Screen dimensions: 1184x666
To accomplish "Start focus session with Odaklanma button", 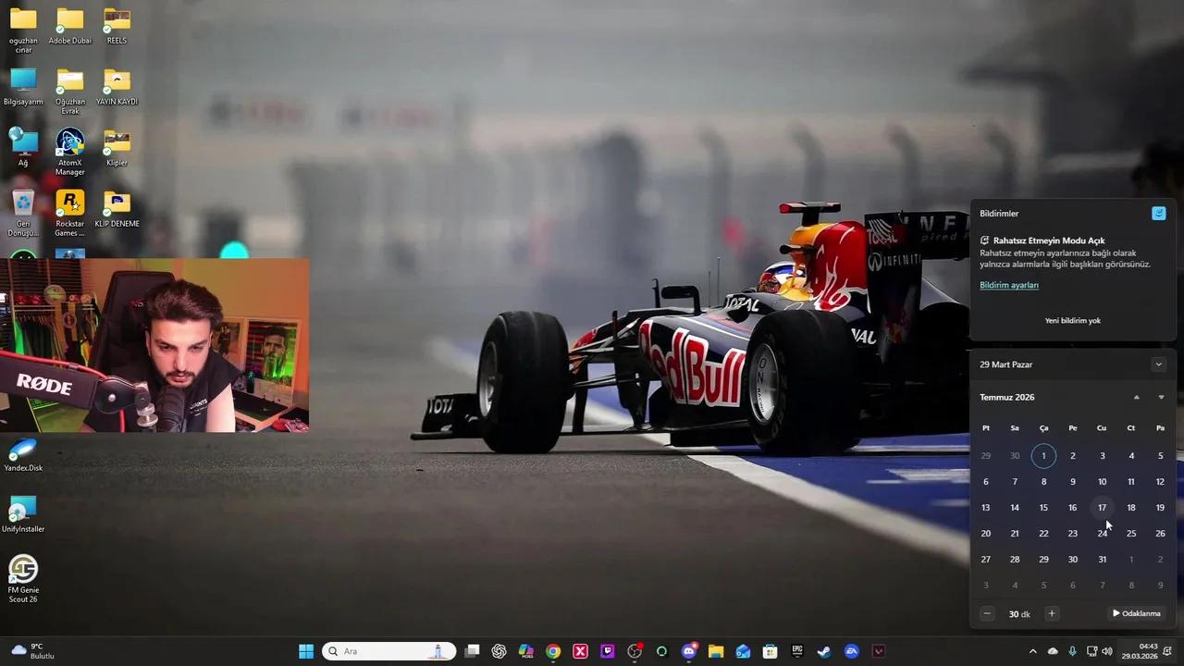I will coord(1137,613).
